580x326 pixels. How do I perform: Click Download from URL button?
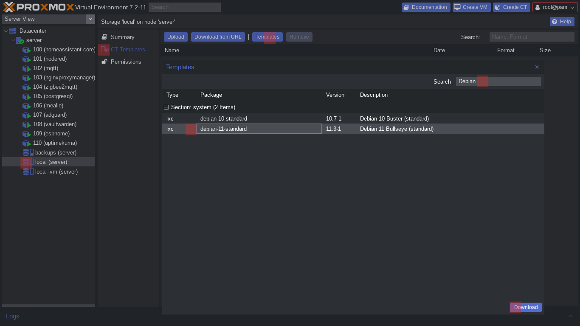point(218,37)
